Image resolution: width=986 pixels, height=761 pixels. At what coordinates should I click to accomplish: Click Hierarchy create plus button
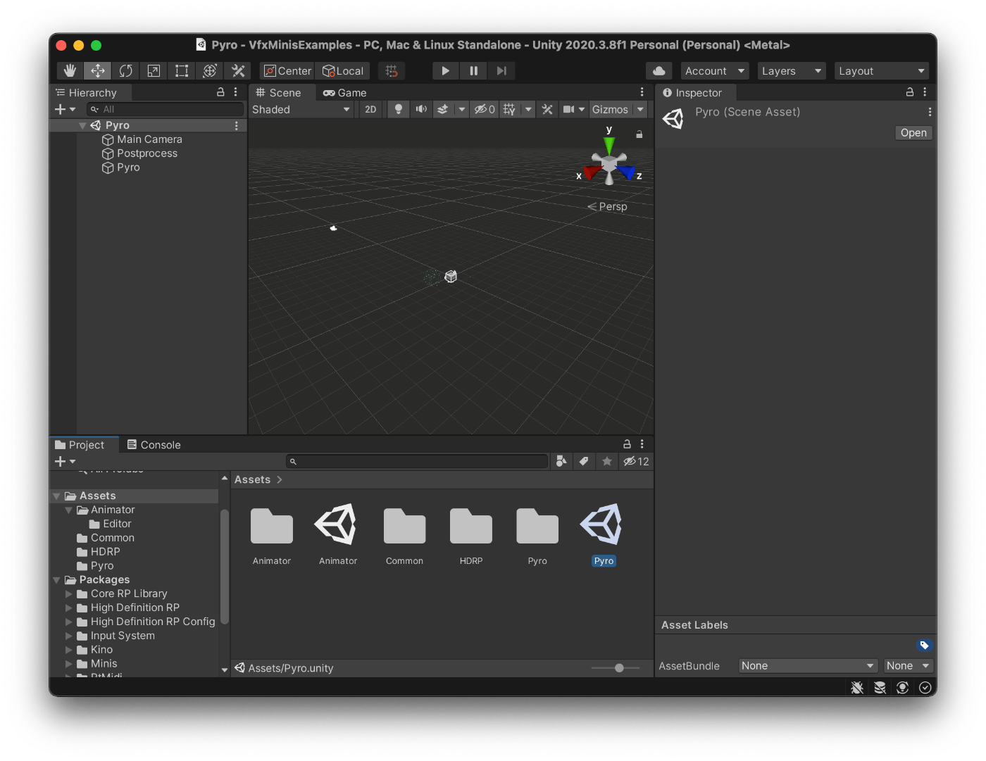point(65,109)
